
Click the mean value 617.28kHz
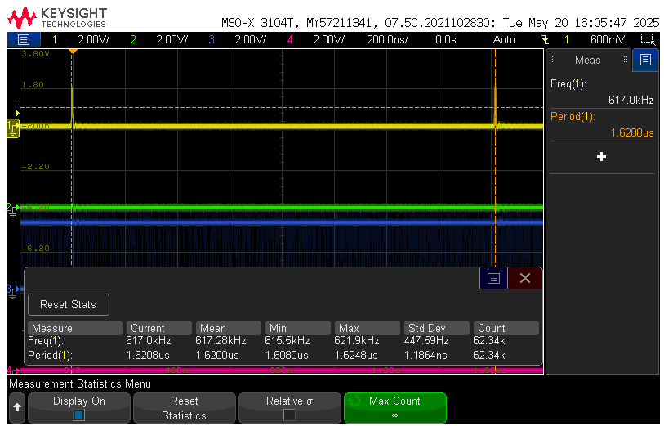coord(221,341)
